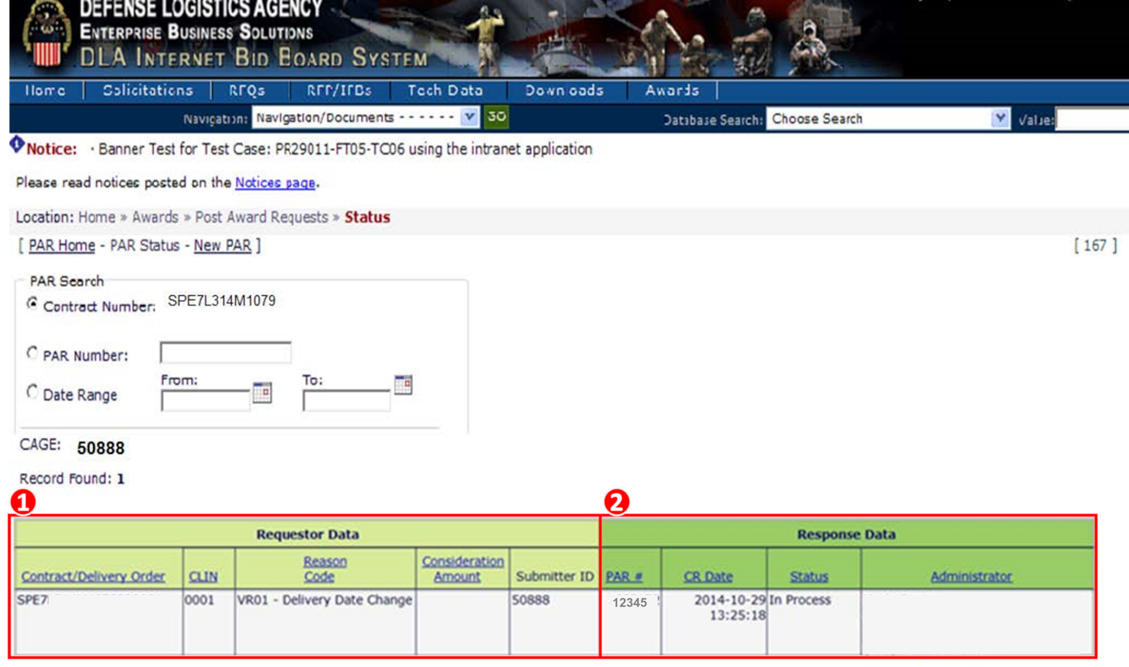Open the New PAR link
1129x667 pixels.
[222, 246]
